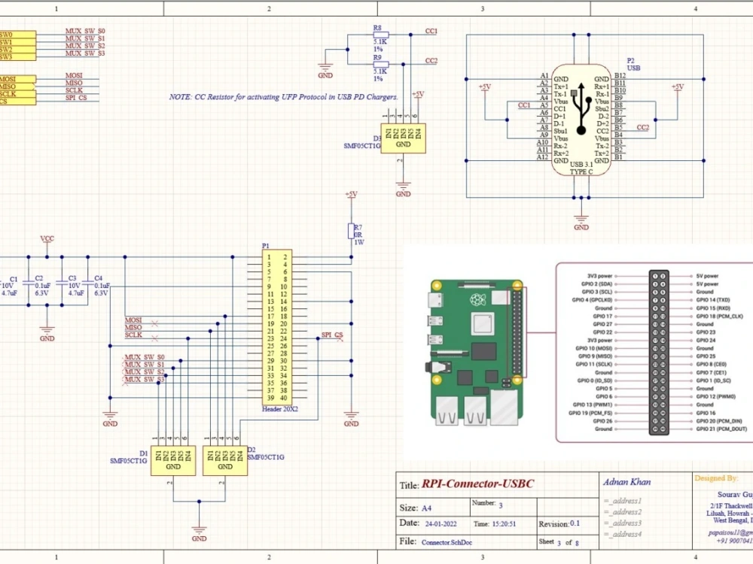Screen dimensions: 753x564
Task: Click the GPIO 14 (TXD) pinout label
Action: (712, 300)
